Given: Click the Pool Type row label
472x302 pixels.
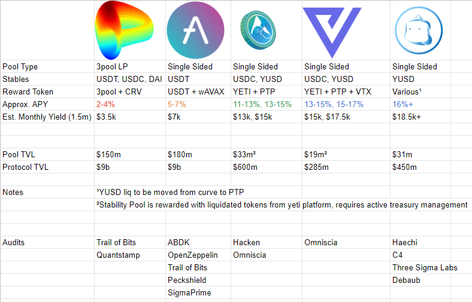Looking at the screenshot, I should [x=20, y=66].
